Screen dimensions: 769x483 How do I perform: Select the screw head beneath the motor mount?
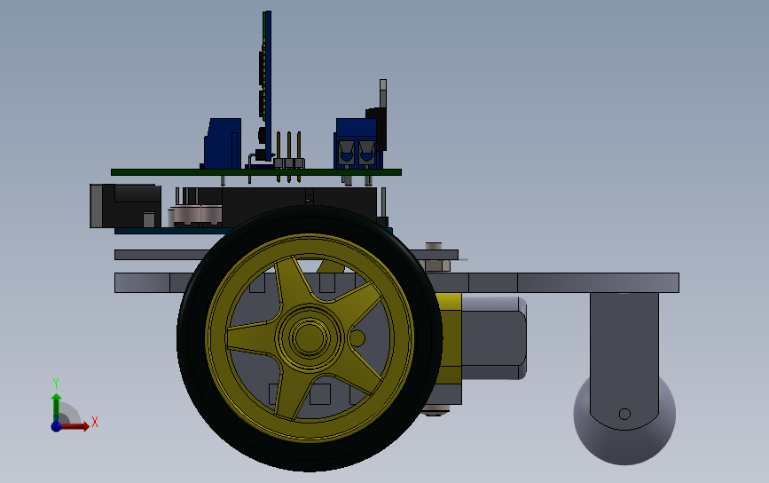click(x=435, y=410)
